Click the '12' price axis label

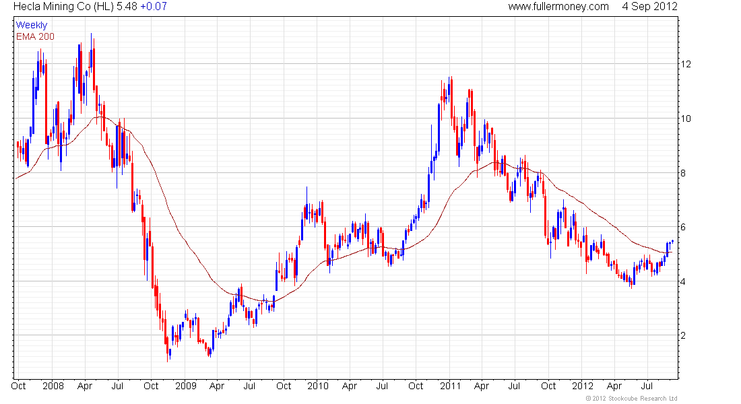pos(685,64)
